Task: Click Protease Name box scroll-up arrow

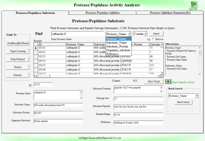Action: point(82,92)
